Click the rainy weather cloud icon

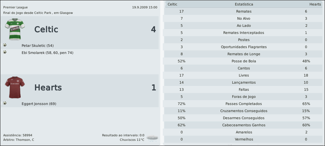coord(152,138)
